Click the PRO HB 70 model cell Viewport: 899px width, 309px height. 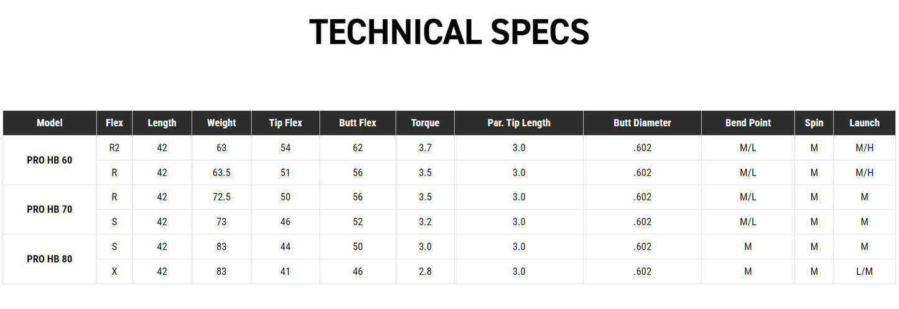(50, 210)
